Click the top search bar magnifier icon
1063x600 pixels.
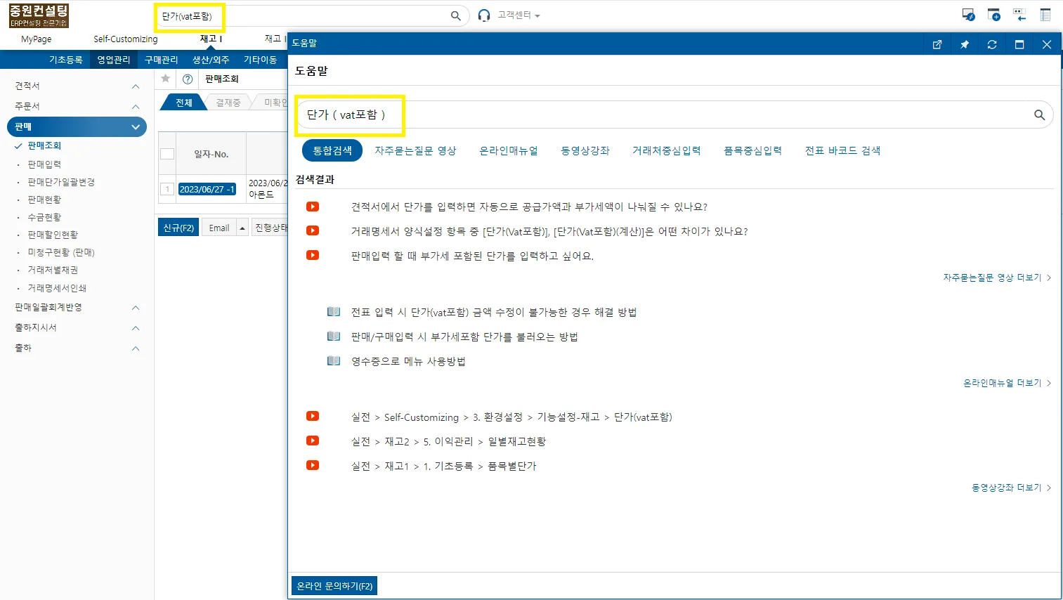point(456,15)
